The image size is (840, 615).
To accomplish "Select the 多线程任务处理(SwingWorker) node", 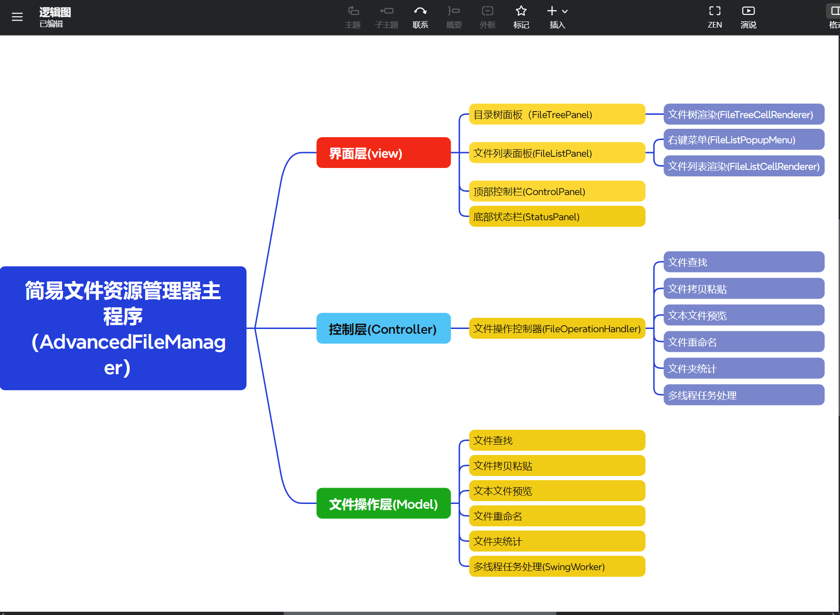I will pyautogui.click(x=538, y=566).
